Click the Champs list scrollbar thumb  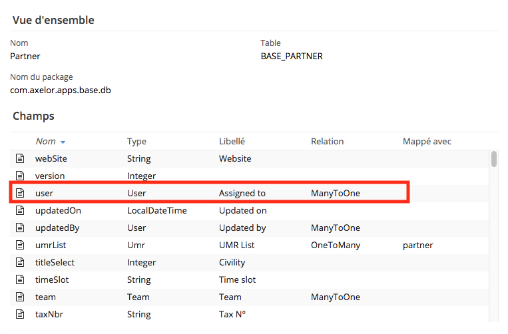pos(494,159)
